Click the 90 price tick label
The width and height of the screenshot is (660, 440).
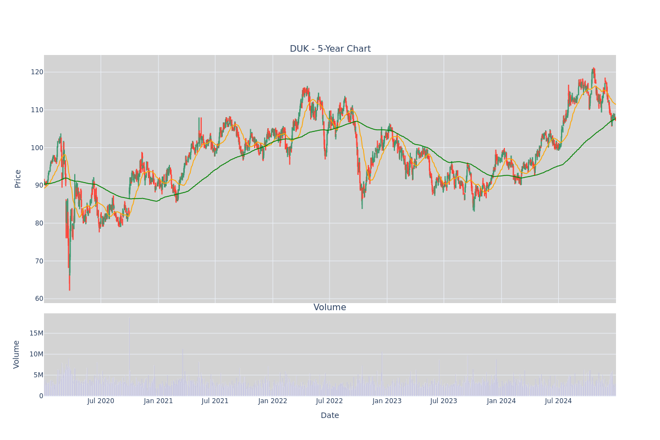tap(39, 185)
